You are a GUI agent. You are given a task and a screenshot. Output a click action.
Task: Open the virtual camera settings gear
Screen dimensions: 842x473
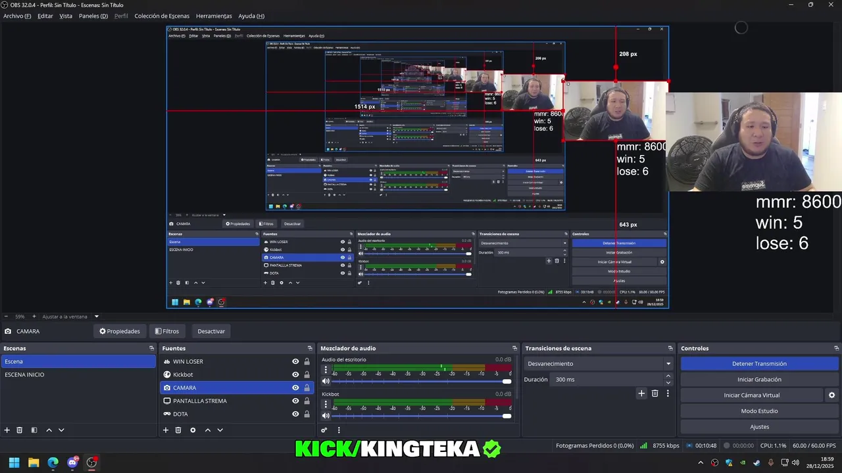[x=831, y=395]
